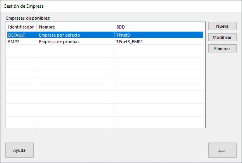
Task: Click the back arrow button
Action: click(x=222, y=150)
